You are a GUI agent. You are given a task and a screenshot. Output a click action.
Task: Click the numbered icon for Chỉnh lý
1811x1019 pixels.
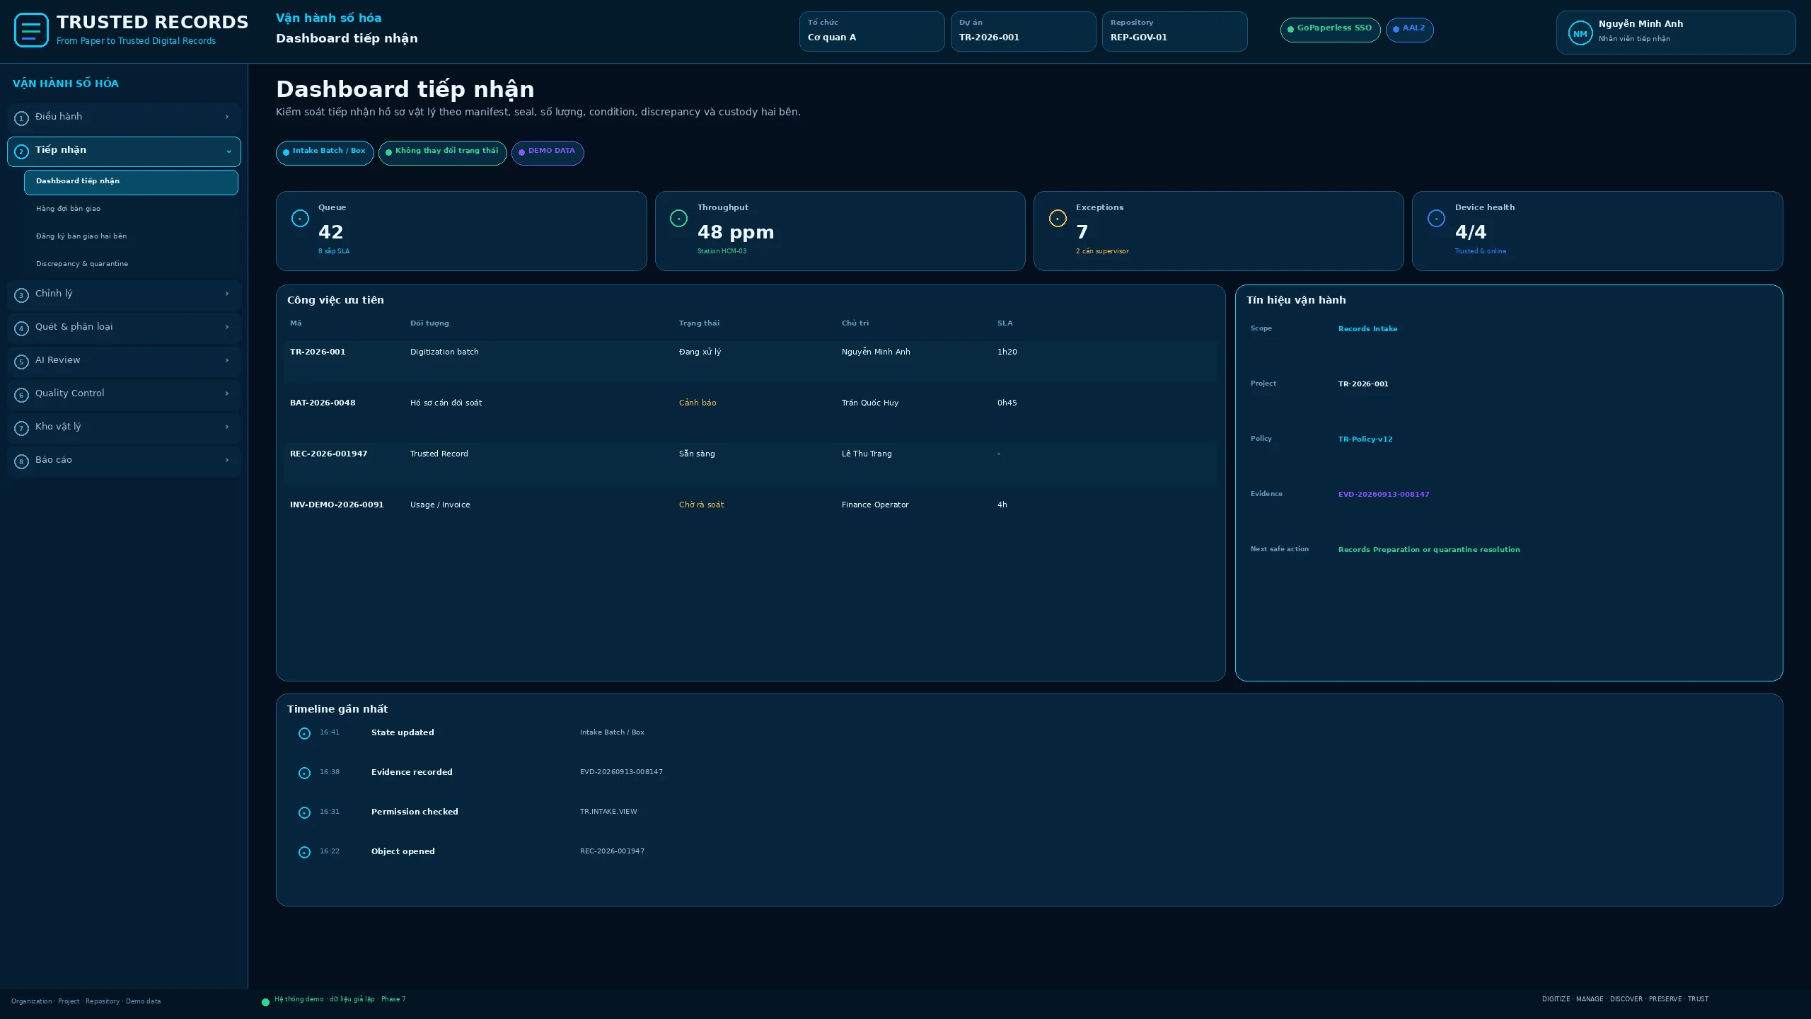coord(21,295)
